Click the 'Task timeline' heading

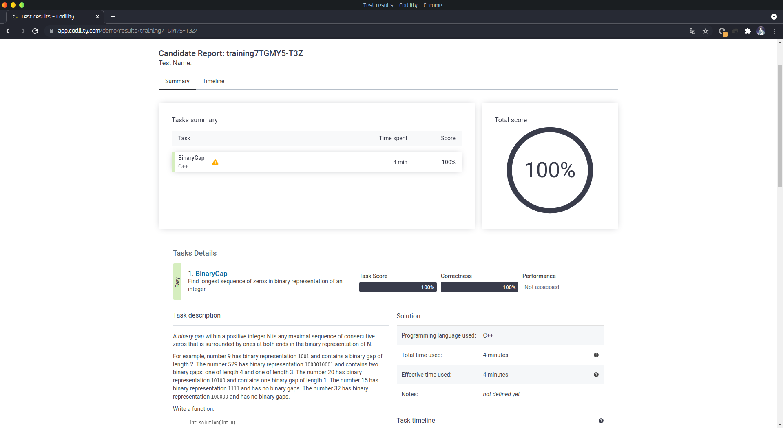(416, 421)
